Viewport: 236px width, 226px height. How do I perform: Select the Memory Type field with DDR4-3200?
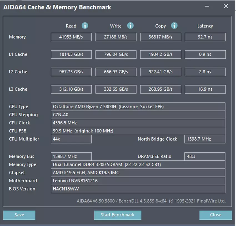pyautogui.click(x=138, y=165)
